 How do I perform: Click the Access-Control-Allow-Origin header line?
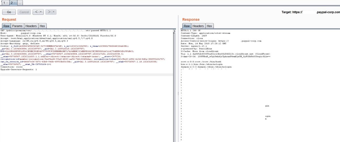pyautogui.click(x=221, y=41)
